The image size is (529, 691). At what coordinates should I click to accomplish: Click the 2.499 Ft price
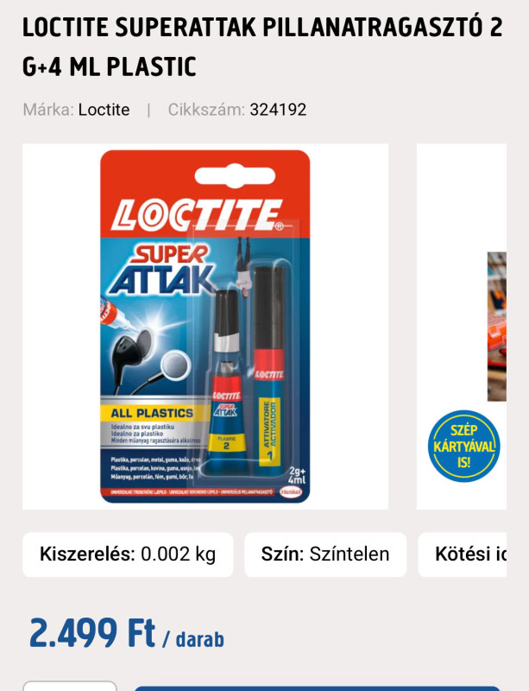pyautogui.click(x=92, y=633)
